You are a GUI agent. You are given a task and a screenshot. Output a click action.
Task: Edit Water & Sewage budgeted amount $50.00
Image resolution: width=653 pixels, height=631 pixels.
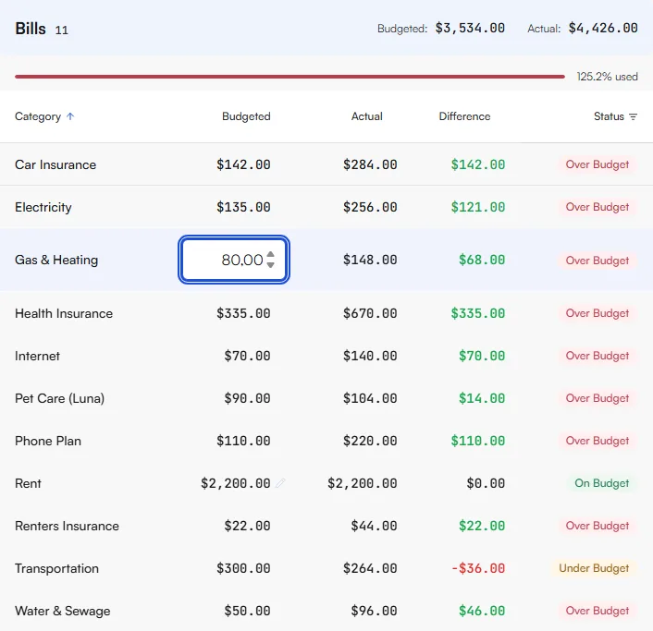(247, 611)
